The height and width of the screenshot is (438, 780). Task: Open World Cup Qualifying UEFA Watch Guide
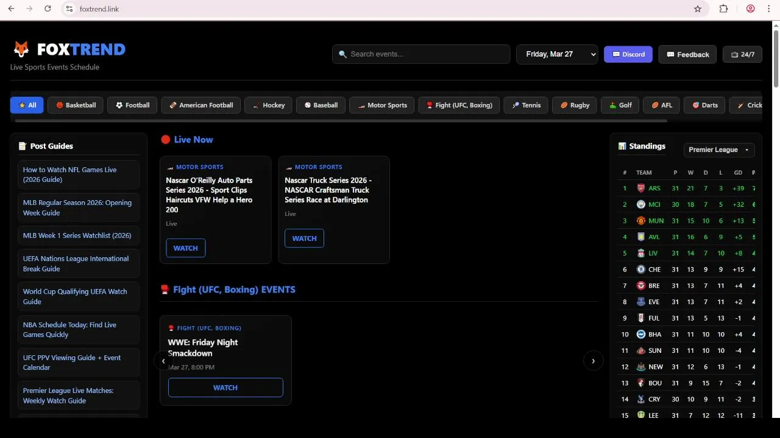79,296
